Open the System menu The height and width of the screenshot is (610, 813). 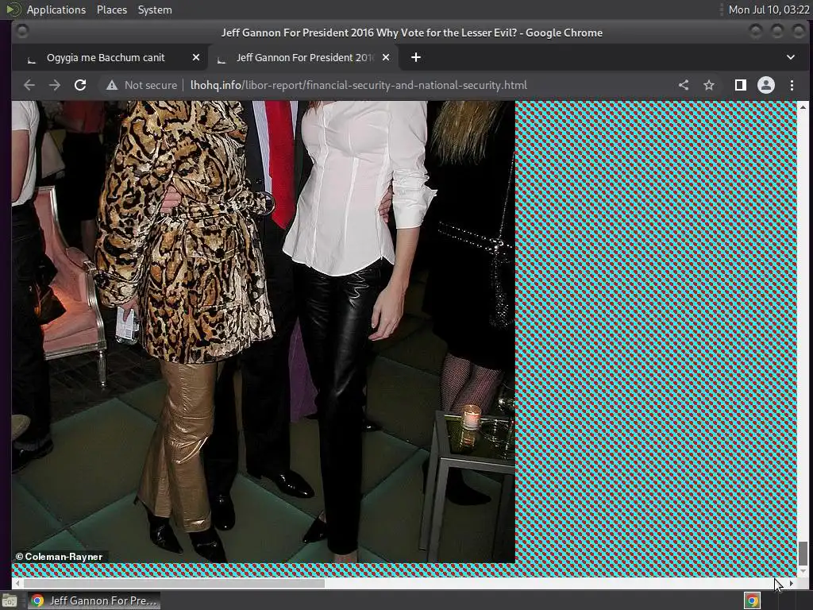(155, 10)
